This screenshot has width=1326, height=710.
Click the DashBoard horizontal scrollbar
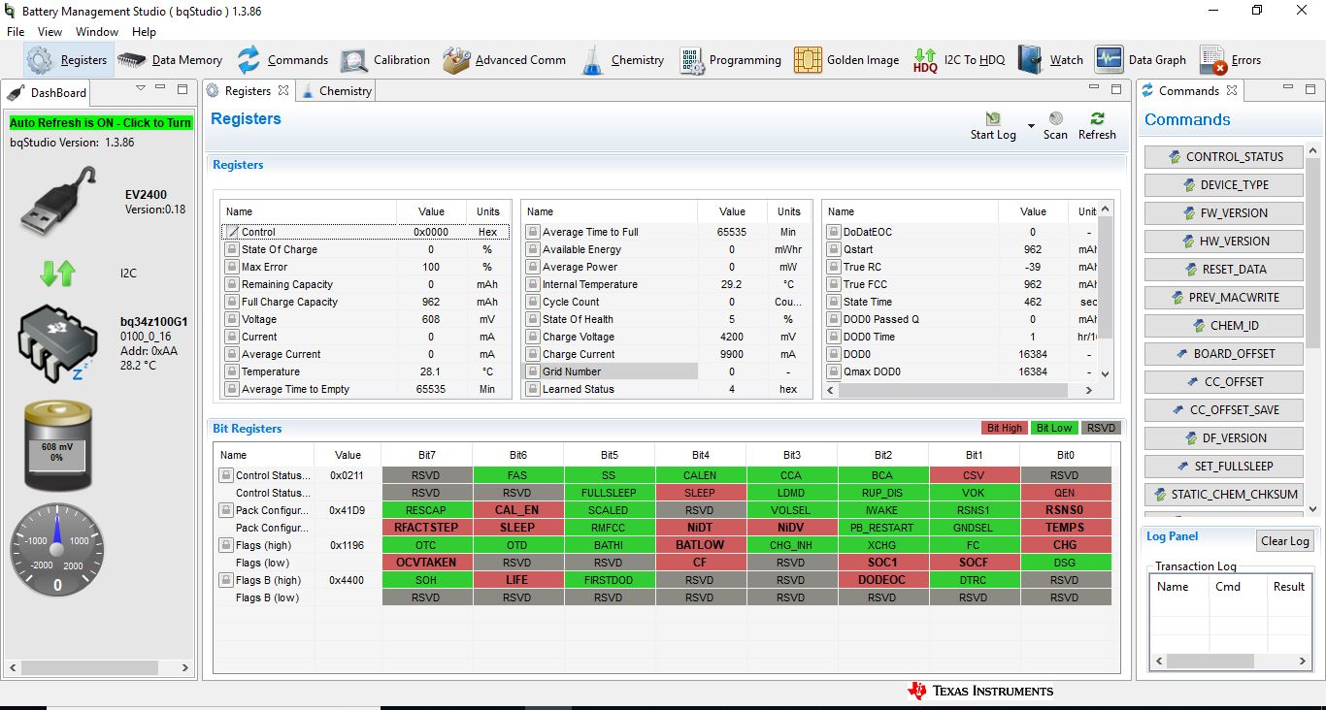(x=101, y=667)
